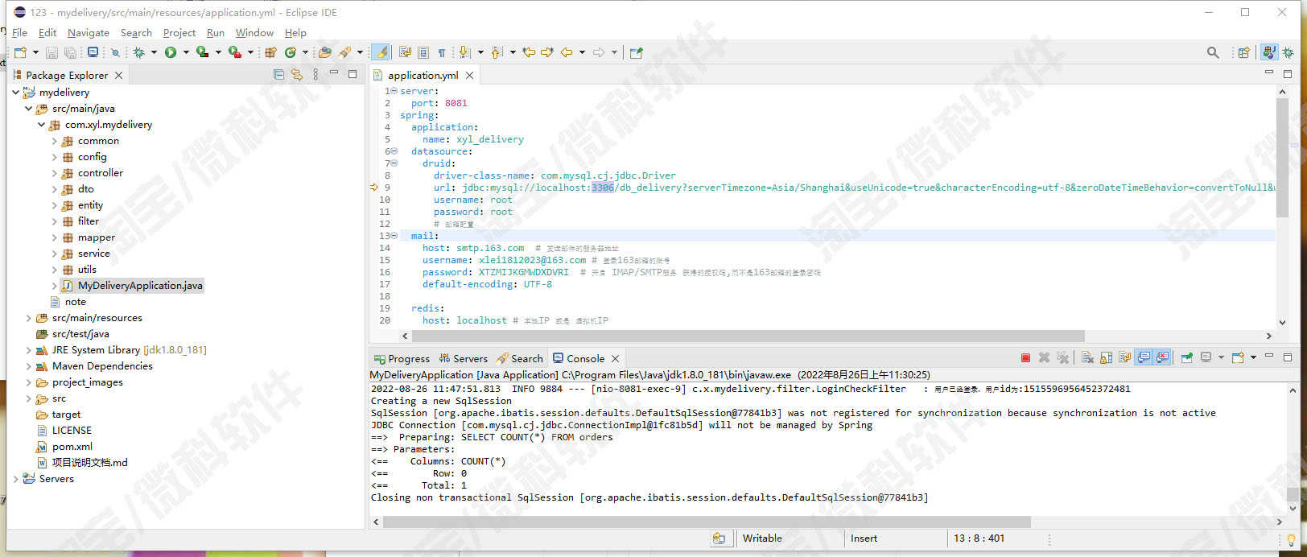Click the editor vertical scrollbar
The image size is (1307, 557).
pyautogui.click(x=1282, y=157)
